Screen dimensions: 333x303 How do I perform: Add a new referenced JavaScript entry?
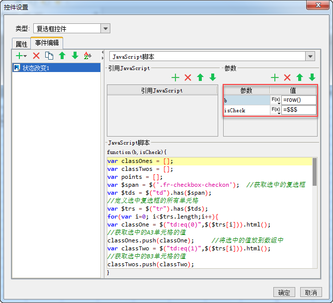[175, 77]
